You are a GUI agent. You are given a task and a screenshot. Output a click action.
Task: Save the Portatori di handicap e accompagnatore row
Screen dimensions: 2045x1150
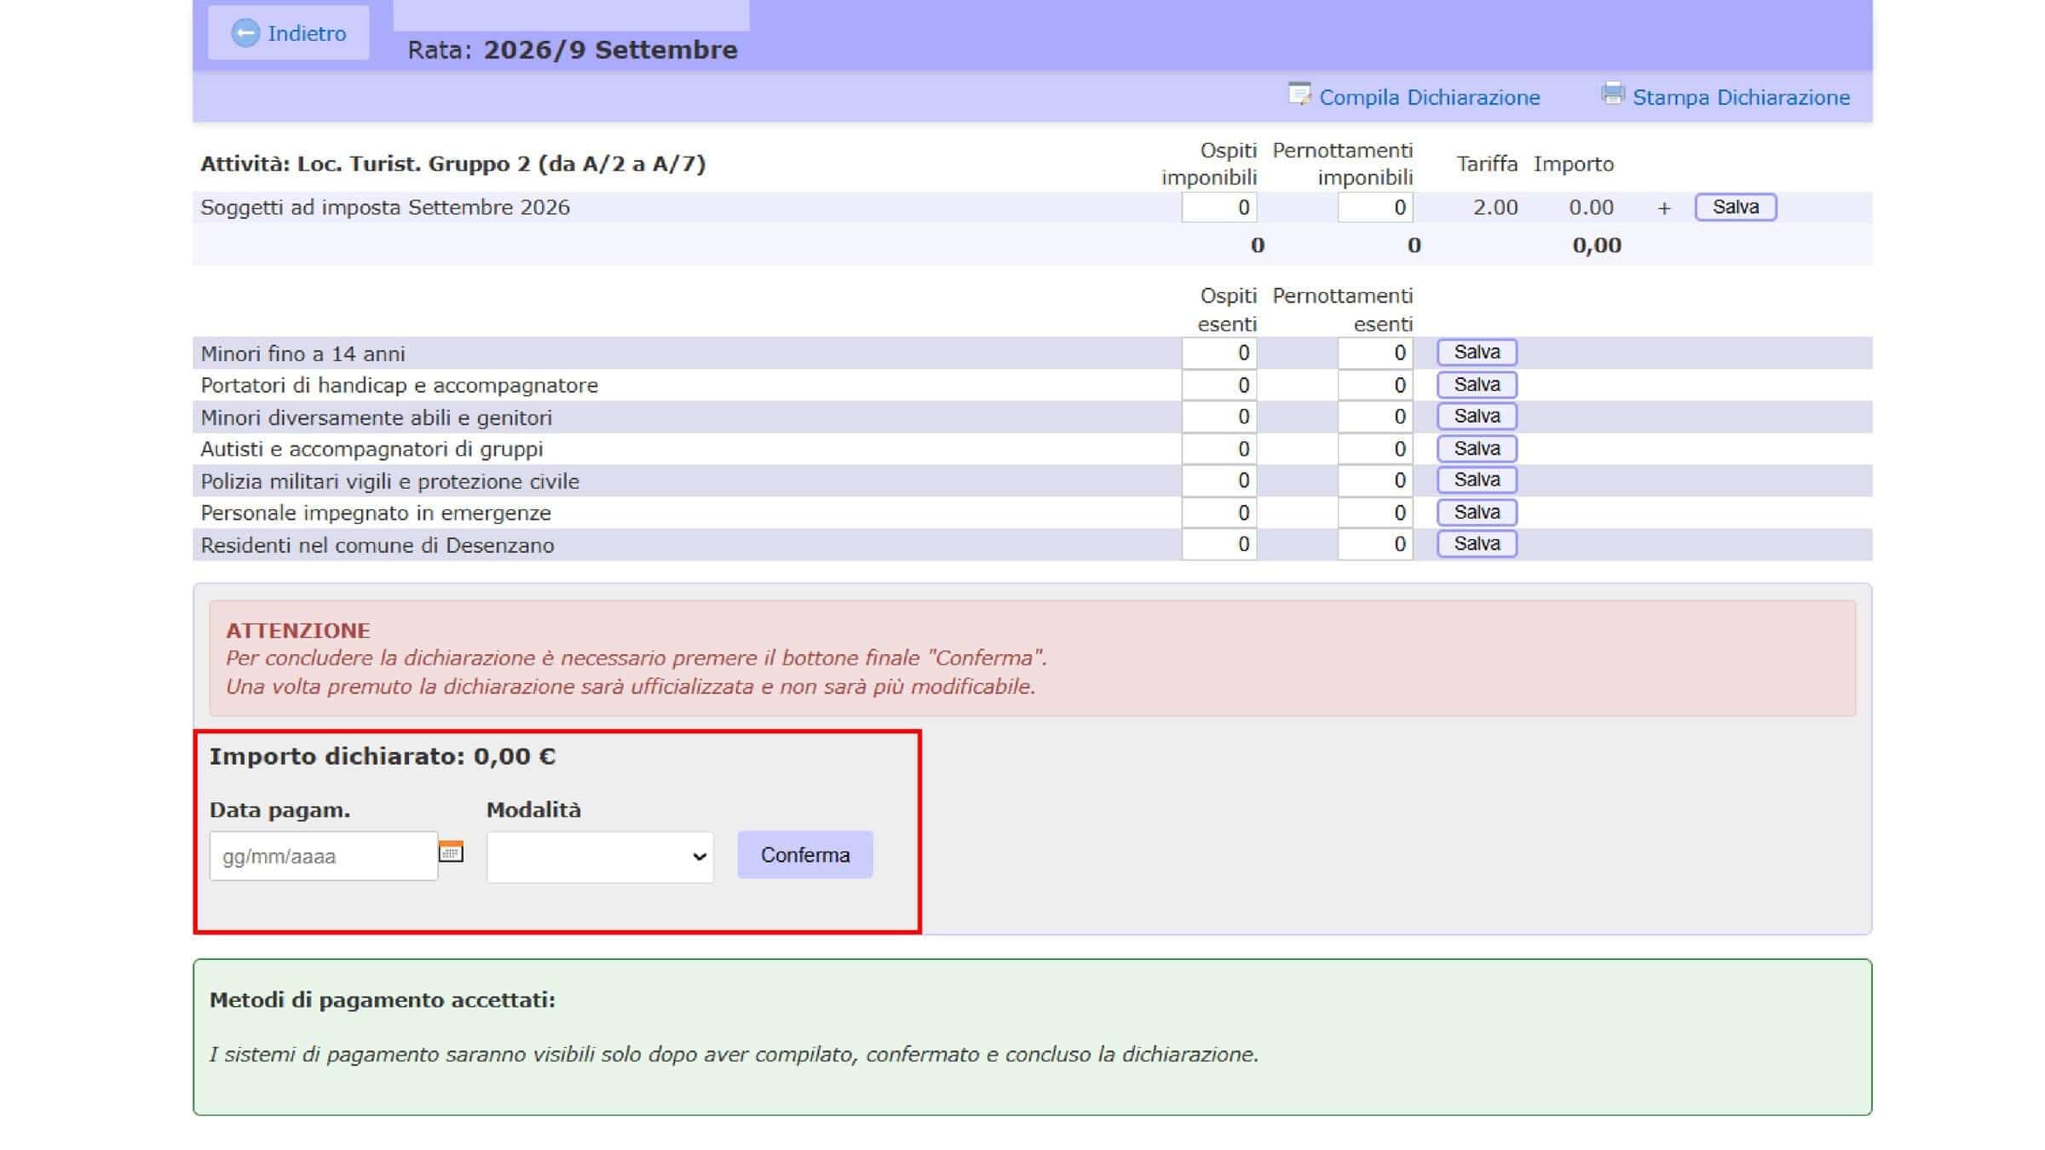click(1477, 385)
